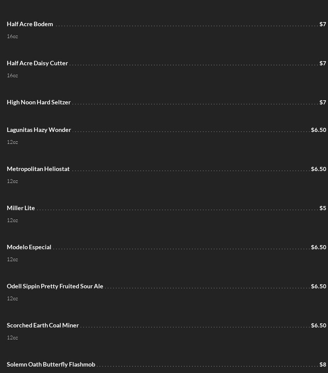
Task: Click $7 price of High Noon Hard Seltzer
Action: [x=323, y=102]
